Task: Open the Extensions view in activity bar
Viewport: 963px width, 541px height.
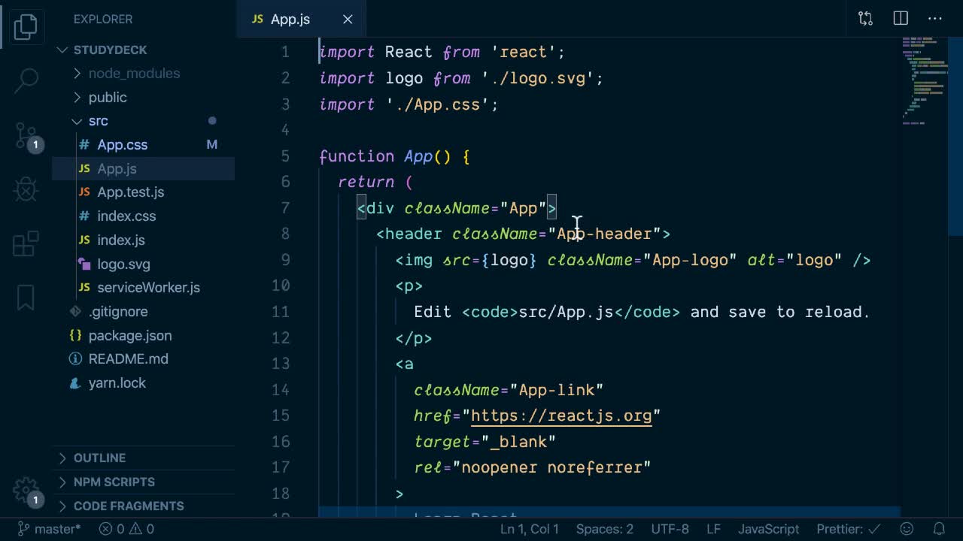Action: coord(26,243)
